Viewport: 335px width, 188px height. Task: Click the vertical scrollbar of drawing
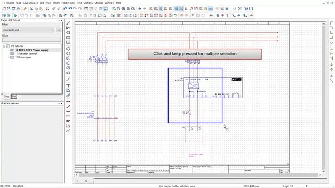tap(323, 98)
